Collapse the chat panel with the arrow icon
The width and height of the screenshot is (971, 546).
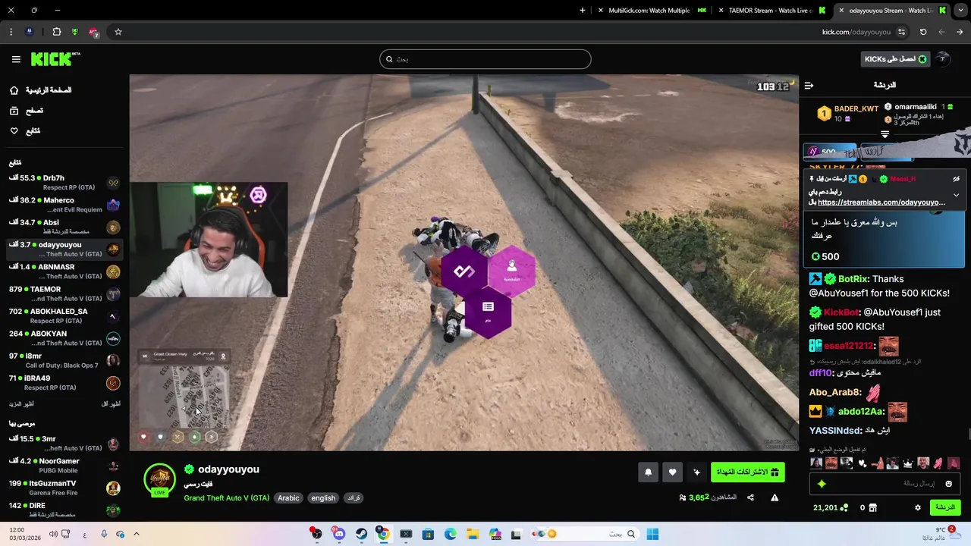[x=809, y=86]
